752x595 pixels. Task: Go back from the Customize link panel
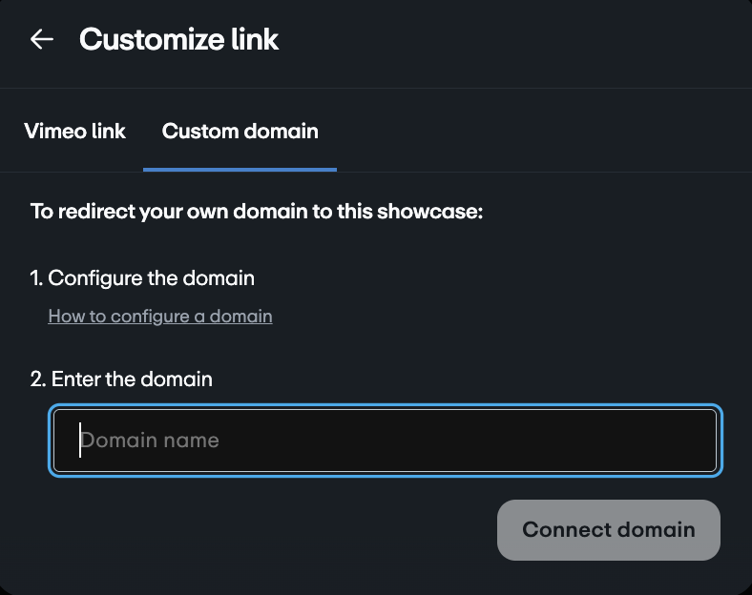(x=41, y=39)
